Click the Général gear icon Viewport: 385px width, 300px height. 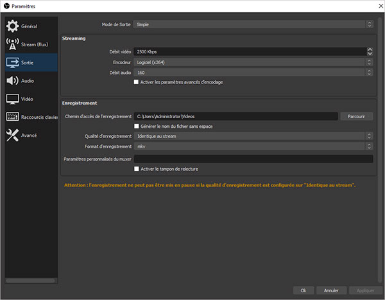(x=12, y=26)
